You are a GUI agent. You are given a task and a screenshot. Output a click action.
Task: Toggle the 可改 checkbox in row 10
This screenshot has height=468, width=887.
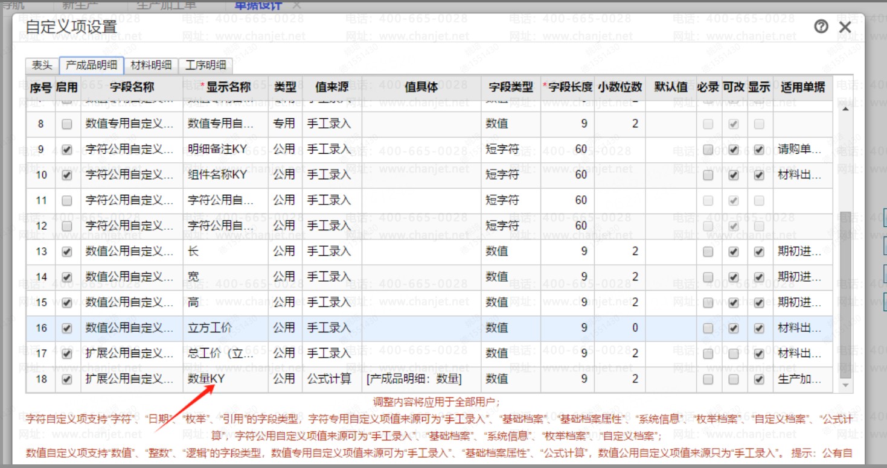pos(734,175)
